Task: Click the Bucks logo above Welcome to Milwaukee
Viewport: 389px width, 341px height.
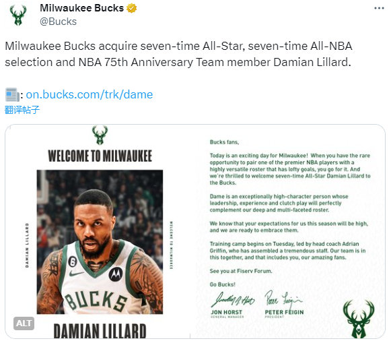Action: click(x=100, y=135)
